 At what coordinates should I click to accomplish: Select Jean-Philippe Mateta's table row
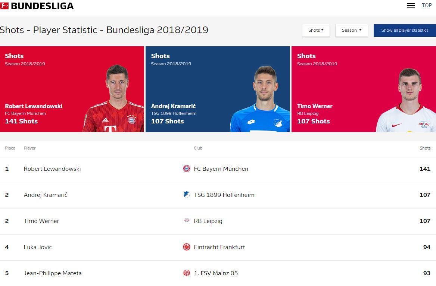pos(53,273)
